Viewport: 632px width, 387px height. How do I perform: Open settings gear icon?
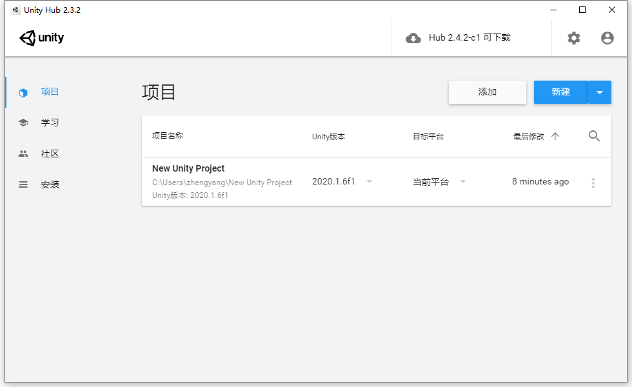[x=573, y=38]
